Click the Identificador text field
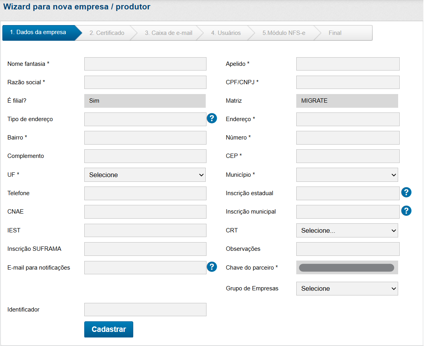This screenshot has height=346, width=424. pyautogui.click(x=145, y=310)
